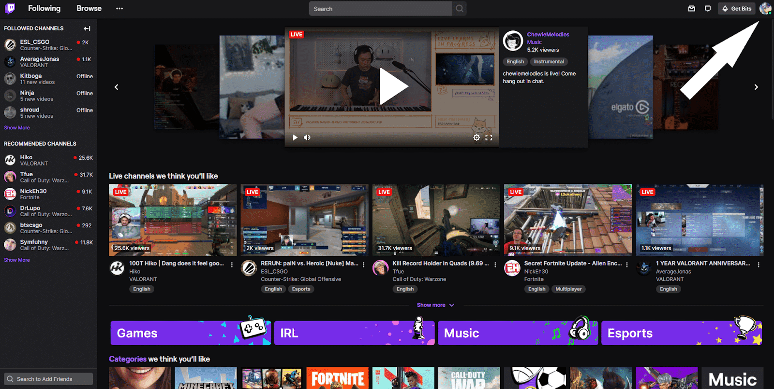Viewport: 774px width, 389px height.
Task: Open btscsgo in recommended channels
Action: pos(48,228)
